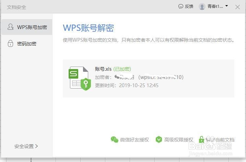The height and width of the screenshot is (162, 246).
Task: Click the 文档安全 window title
Action: tap(16, 7)
